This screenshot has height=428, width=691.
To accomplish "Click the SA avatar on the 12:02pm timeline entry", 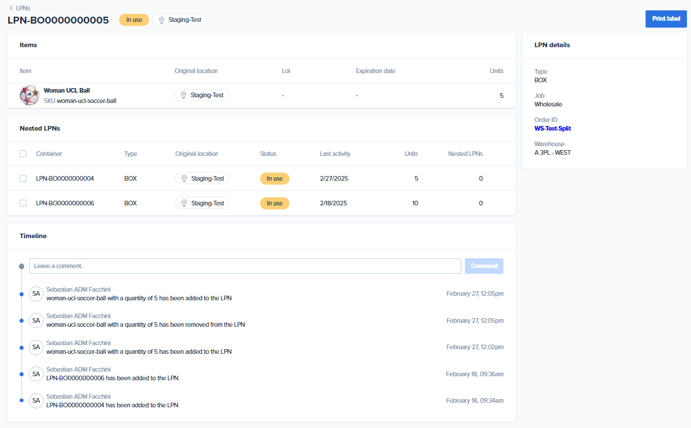I will point(36,347).
